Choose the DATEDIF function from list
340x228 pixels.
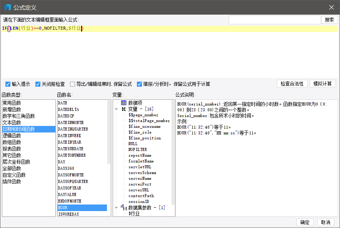[x=66, y=116]
